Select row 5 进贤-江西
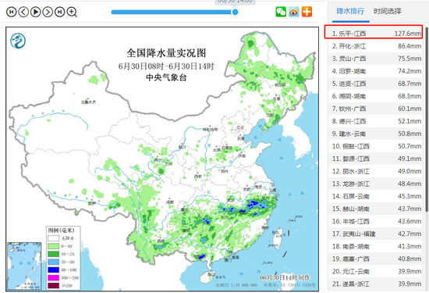Image resolution: width=429 pixels, height=293 pixels. [x=375, y=84]
